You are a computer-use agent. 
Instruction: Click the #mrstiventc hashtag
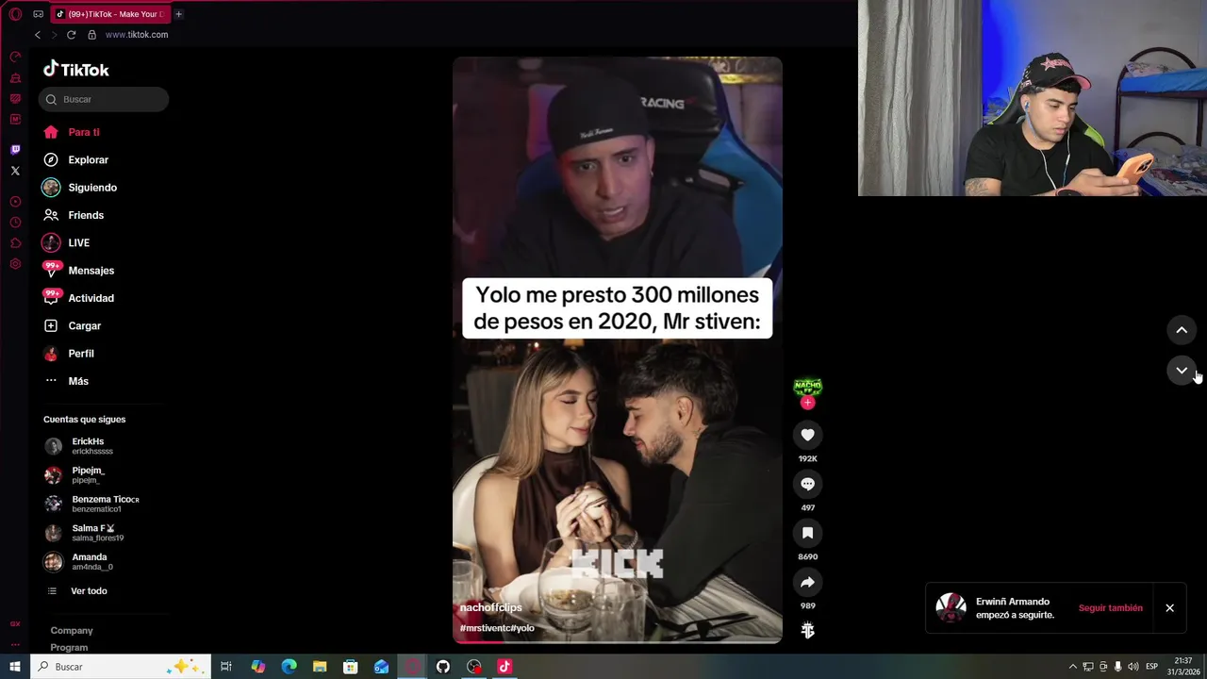click(485, 628)
